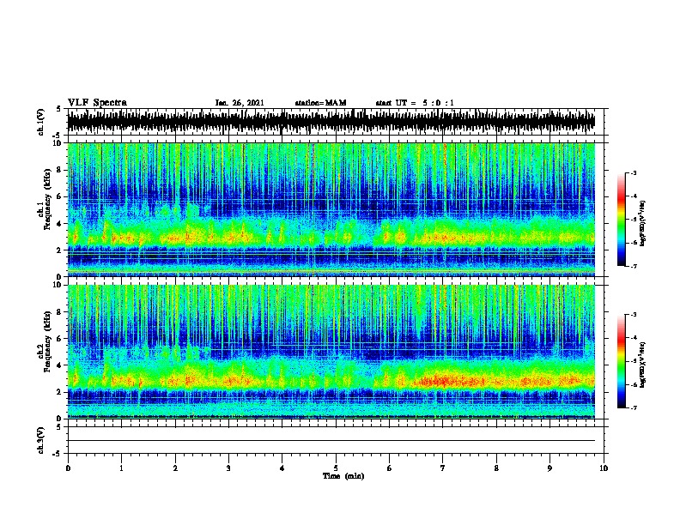Click the ch.2 color bar unit label log(PSD)
Image resolution: width=680 pixels, height=525 pixels.
pyautogui.click(x=643, y=365)
